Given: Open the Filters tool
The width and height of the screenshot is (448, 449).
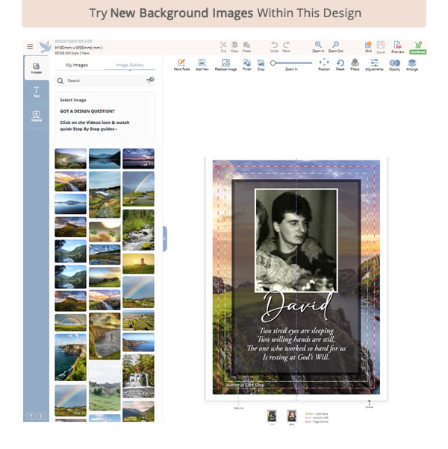Looking at the screenshot, I should (x=355, y=63).
